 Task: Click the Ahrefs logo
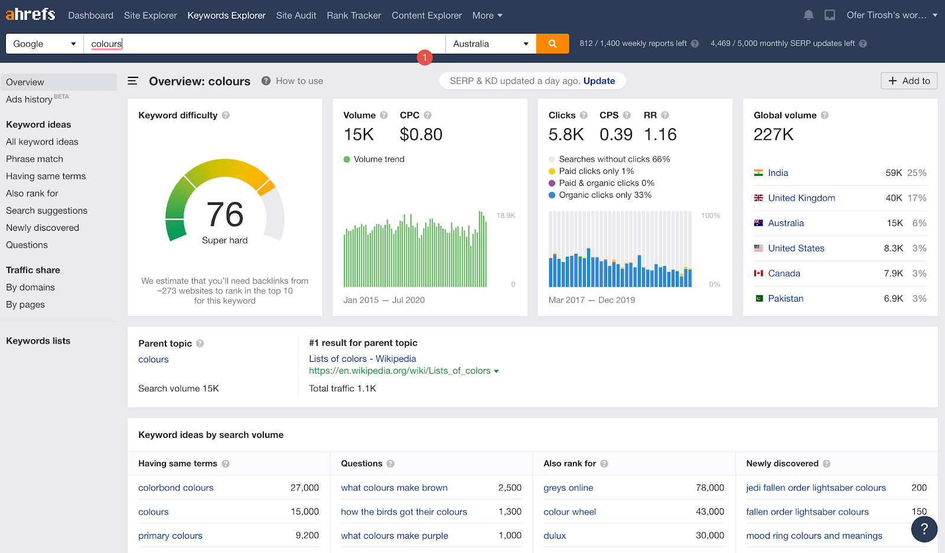pos(30,14)
